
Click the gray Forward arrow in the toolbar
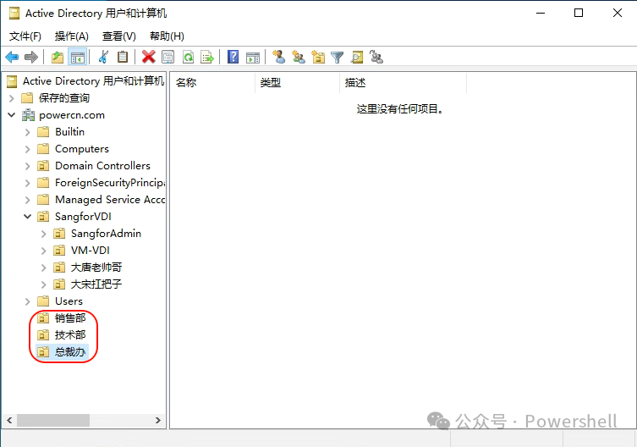coord(31,57)
